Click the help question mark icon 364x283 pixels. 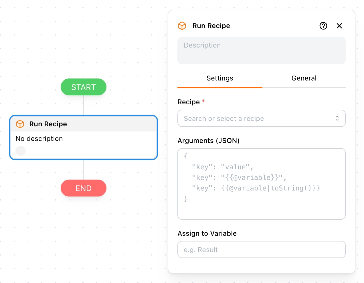coord(323,26)
